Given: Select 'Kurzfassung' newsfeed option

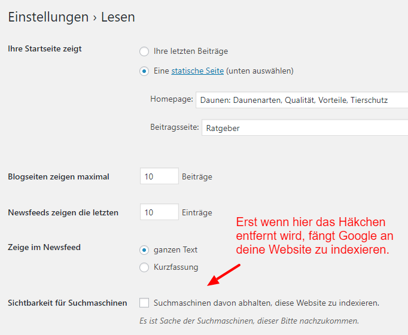Looking at the screenshot, I should pyautogui.click(x=144, y=267).
